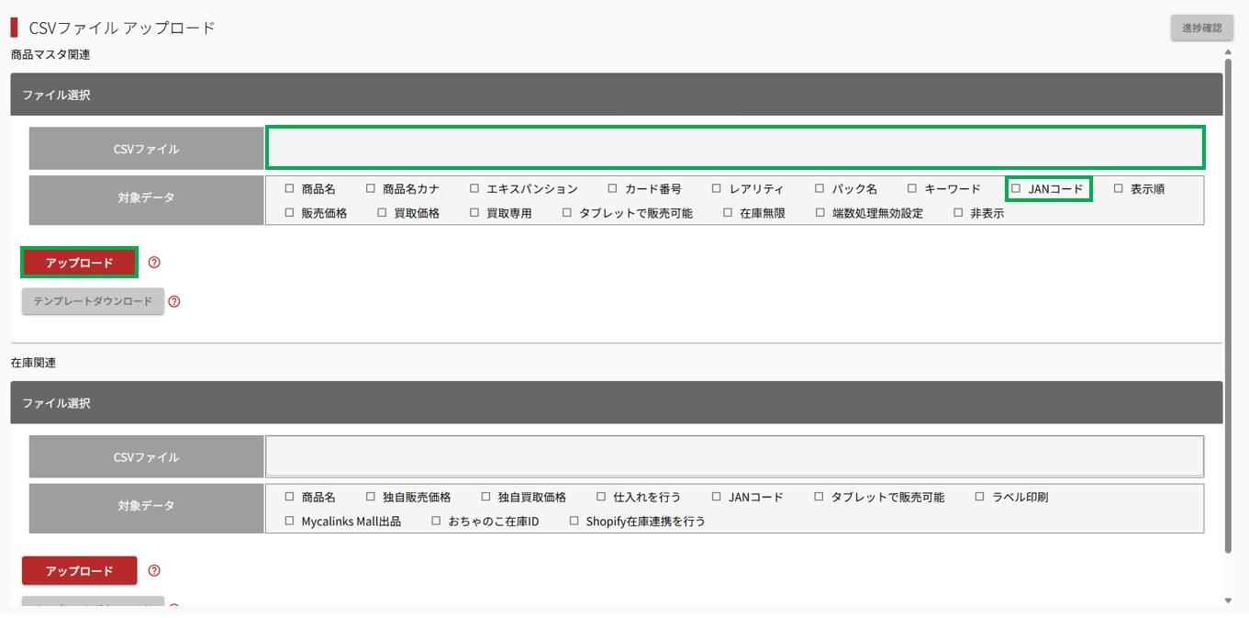Screen dimensions: 1249x618
Task: Click the scrollbar down arrow
Action: [x=1229, y=601]
